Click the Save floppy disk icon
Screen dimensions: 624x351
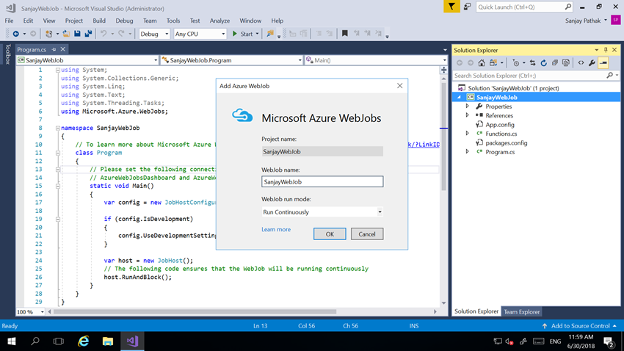(x=77, y=34)
